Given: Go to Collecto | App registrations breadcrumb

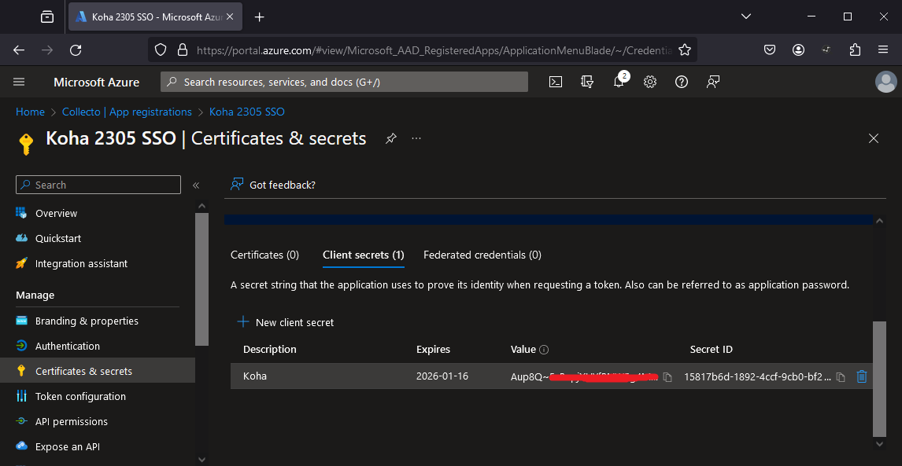Looking at the screenshot, I should coord(128,112).
